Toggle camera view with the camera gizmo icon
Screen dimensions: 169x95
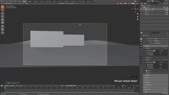point(138,19)
